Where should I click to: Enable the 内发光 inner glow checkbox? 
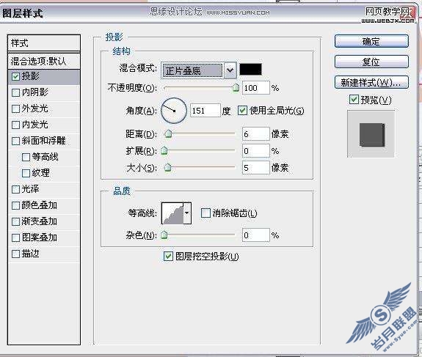tap(15, 125)
